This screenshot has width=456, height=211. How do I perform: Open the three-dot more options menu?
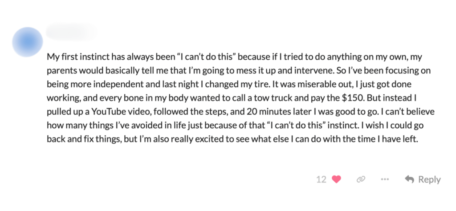tap(385, 179)
